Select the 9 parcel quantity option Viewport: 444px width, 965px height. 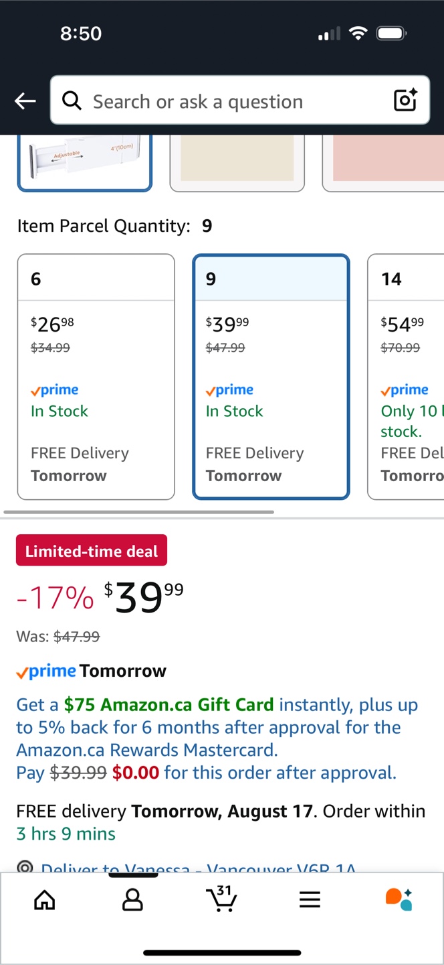coord(271,376)
